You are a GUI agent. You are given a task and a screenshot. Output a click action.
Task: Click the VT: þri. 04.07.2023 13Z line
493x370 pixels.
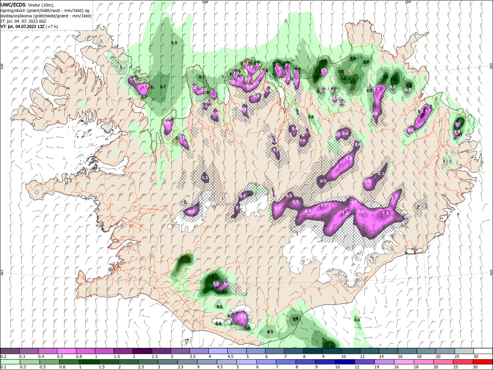tap(29, 27)
